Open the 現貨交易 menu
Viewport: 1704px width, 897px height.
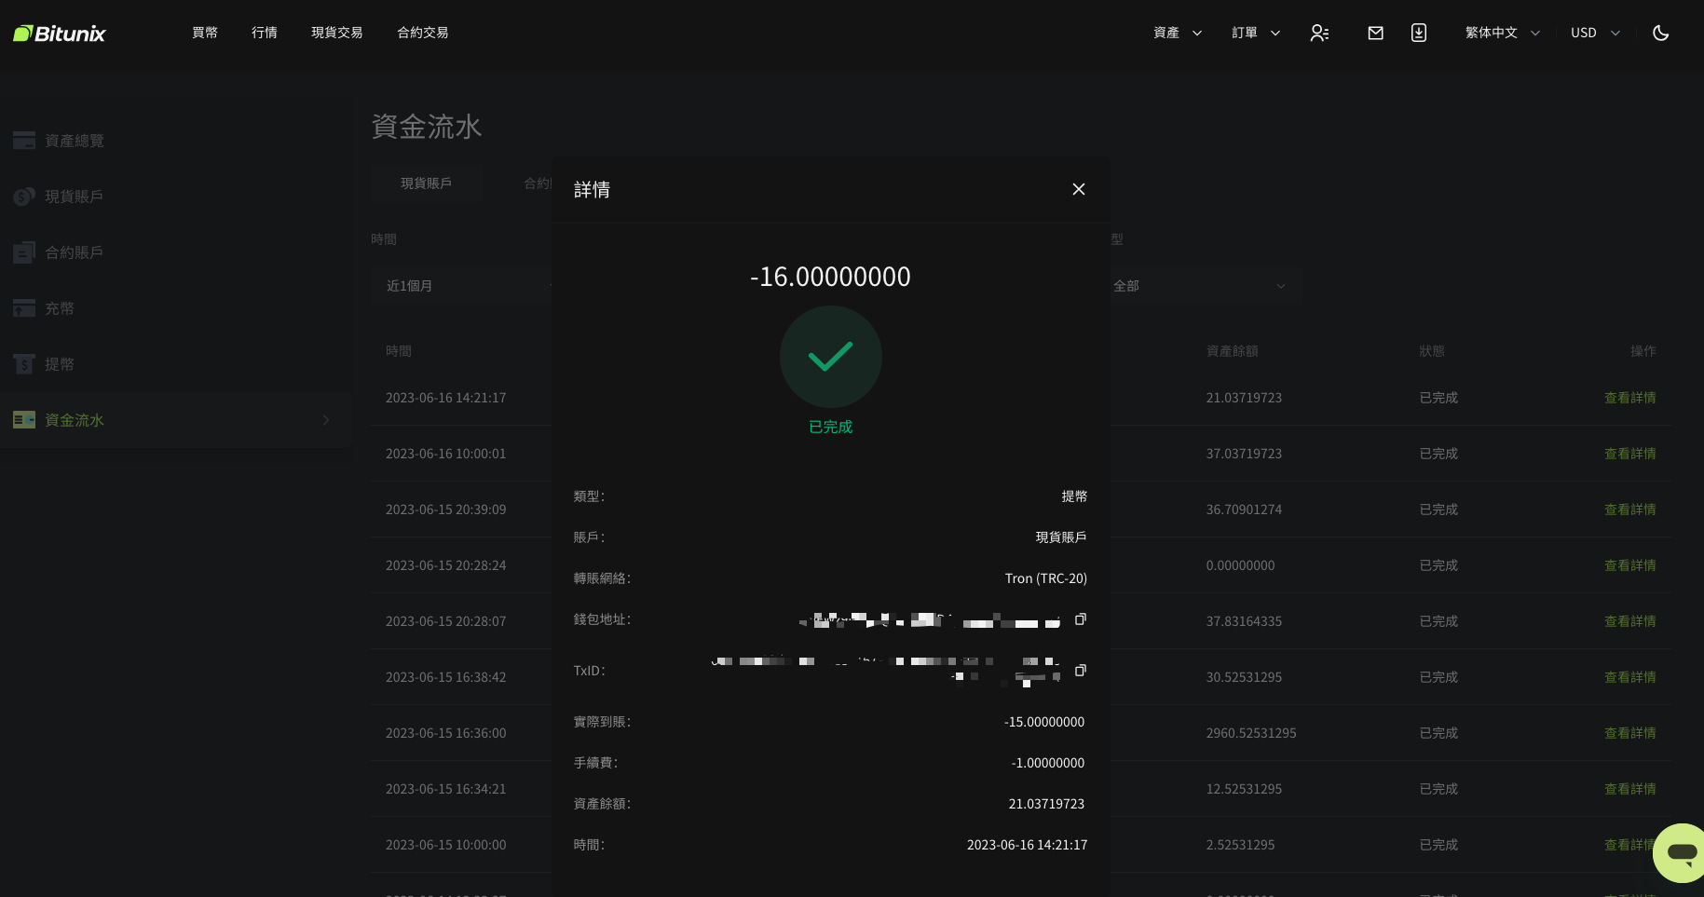337,33
